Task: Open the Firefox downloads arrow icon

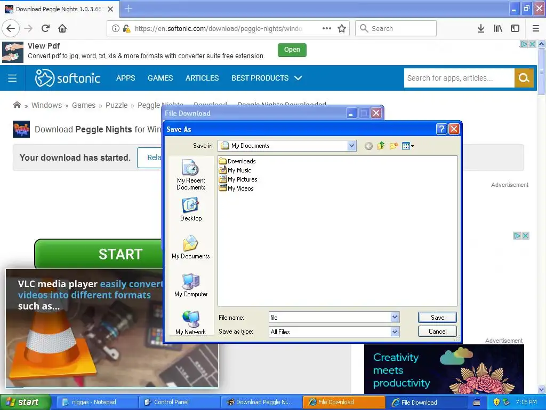Action: (481, 29)
